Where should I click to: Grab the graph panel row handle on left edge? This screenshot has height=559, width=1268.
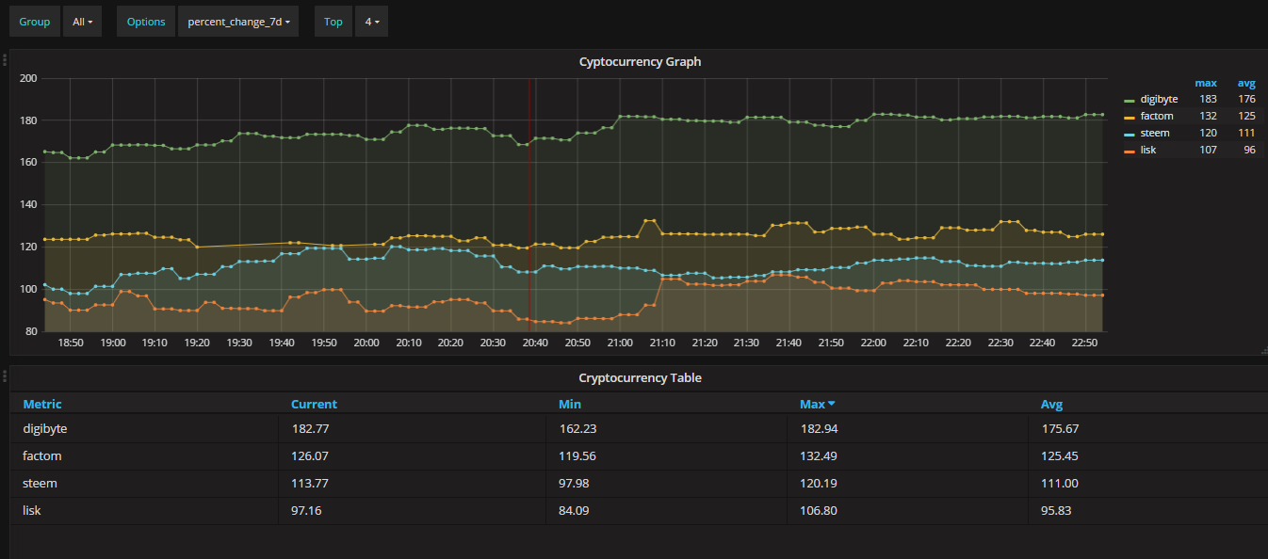click(x=5, y=60)
